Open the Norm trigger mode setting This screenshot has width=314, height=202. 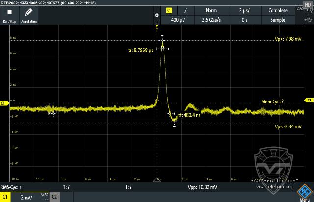click(x=211, y=11)
